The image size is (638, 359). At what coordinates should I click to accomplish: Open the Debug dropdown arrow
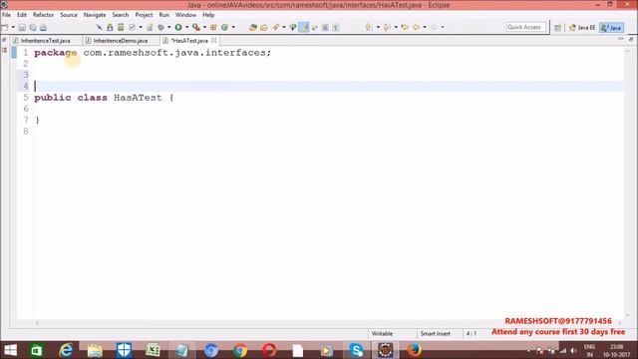[169, 27]
